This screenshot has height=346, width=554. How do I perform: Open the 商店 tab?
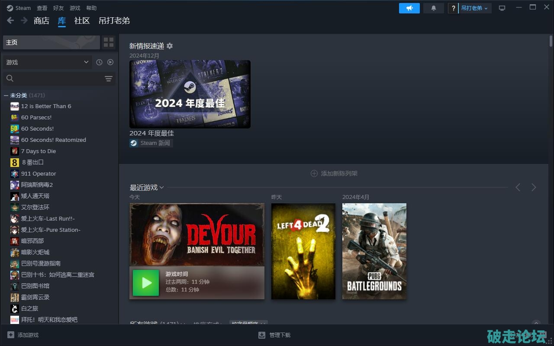42,21
